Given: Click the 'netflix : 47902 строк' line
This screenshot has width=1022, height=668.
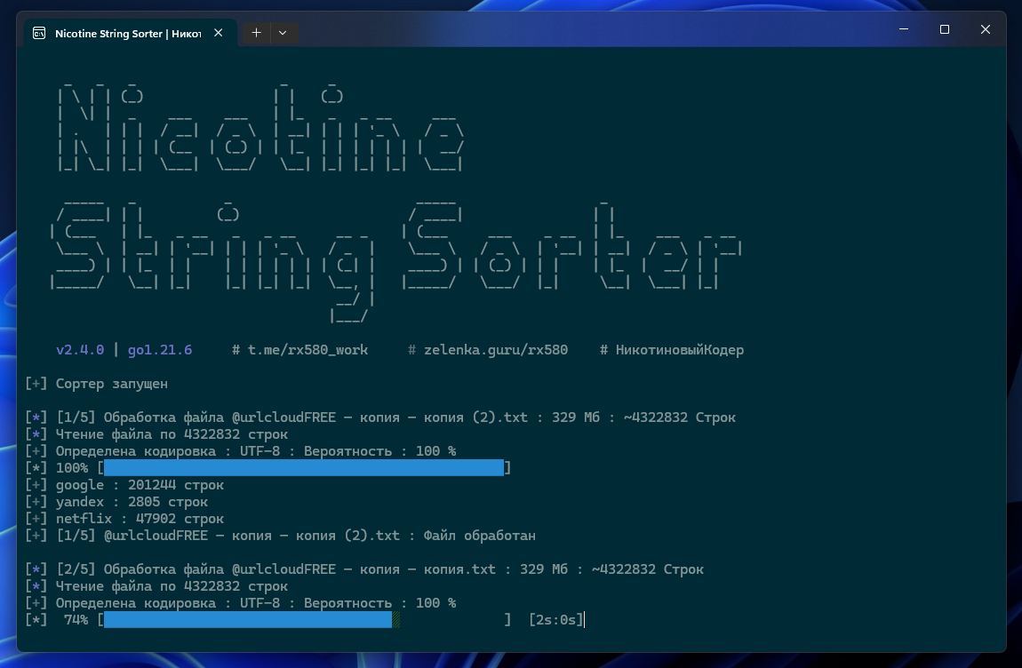Looking at the screenshot, I should click(x=124, y=519).
